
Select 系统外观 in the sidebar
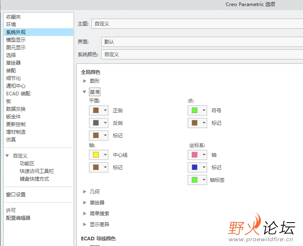point(39,32)
